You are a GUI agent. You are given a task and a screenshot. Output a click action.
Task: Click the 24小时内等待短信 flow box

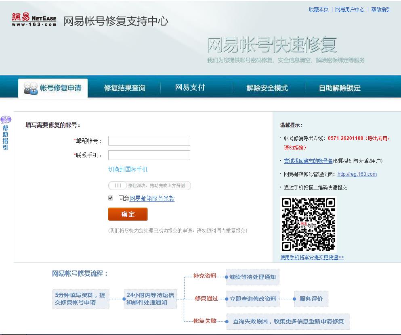pos(150,299)
